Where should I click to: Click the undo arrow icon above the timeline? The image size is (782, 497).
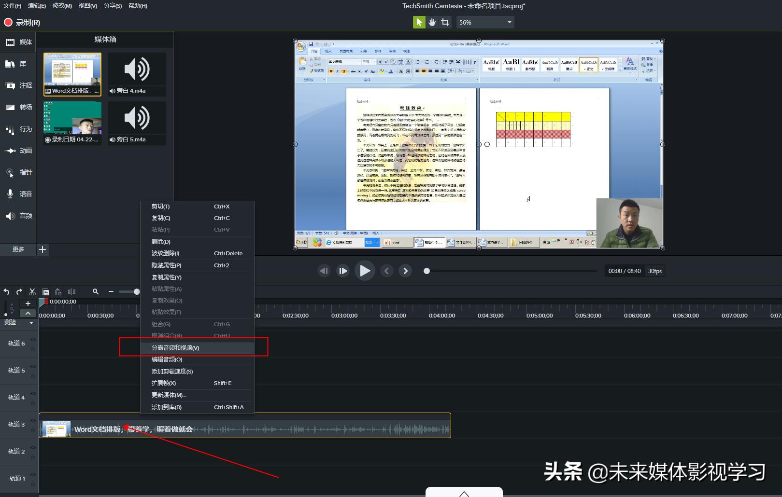point(6,291)
